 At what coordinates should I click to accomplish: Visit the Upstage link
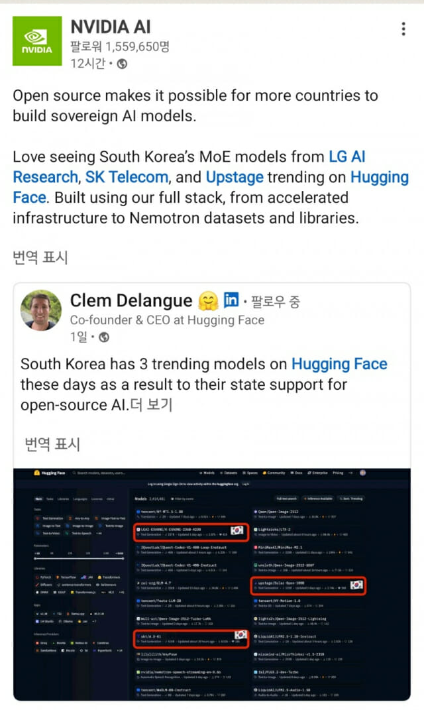coord(235,178)
